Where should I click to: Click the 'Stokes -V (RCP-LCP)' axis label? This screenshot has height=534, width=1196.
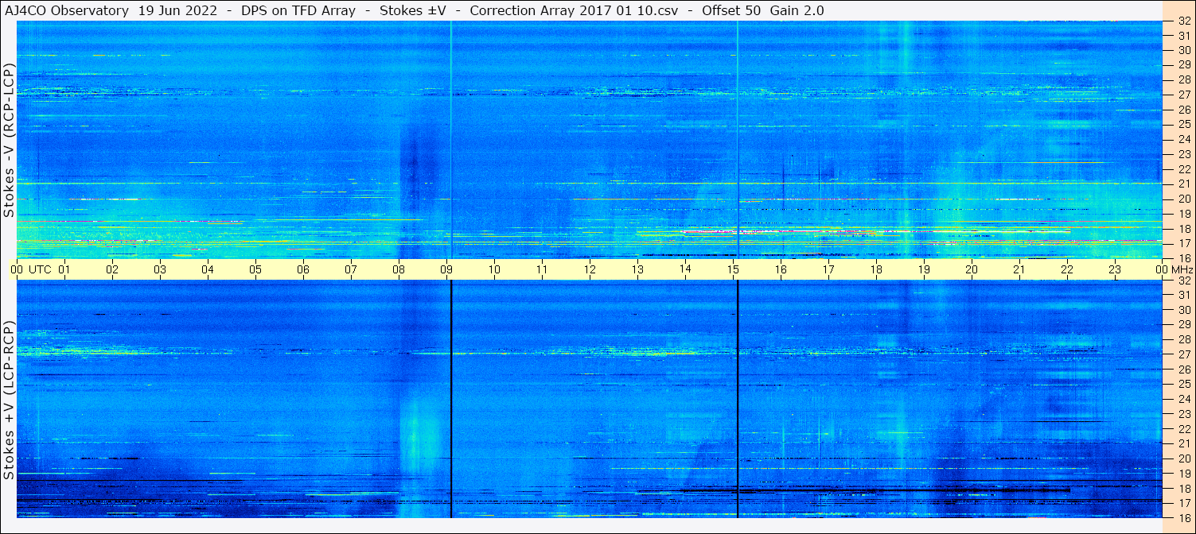pos(10,140)
